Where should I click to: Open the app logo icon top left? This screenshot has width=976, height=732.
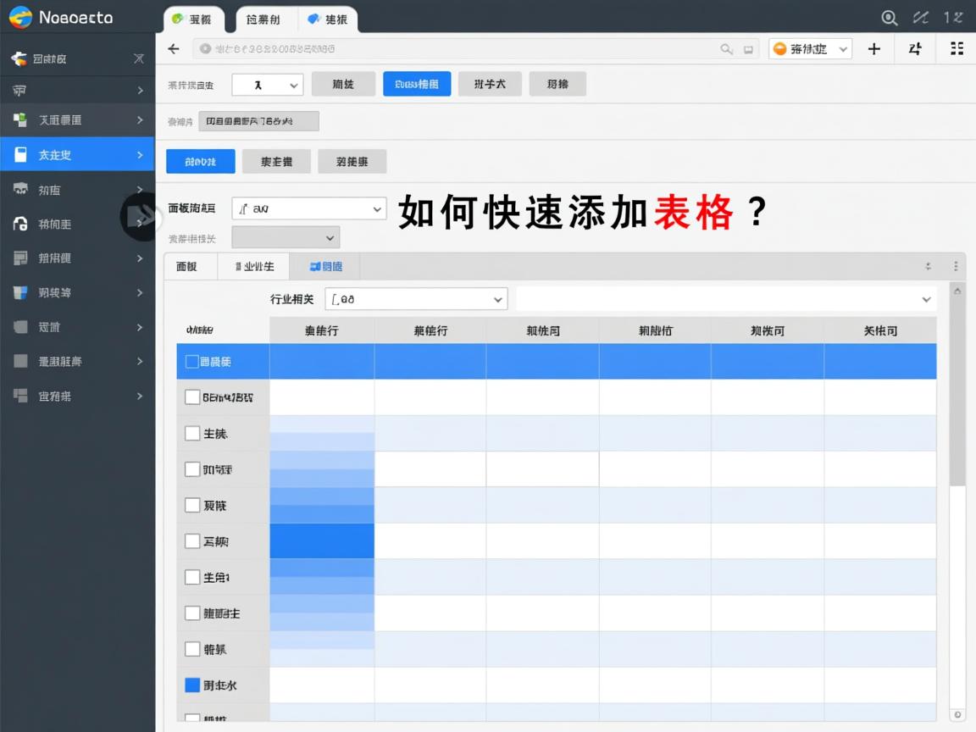click(x=19, y=16)
